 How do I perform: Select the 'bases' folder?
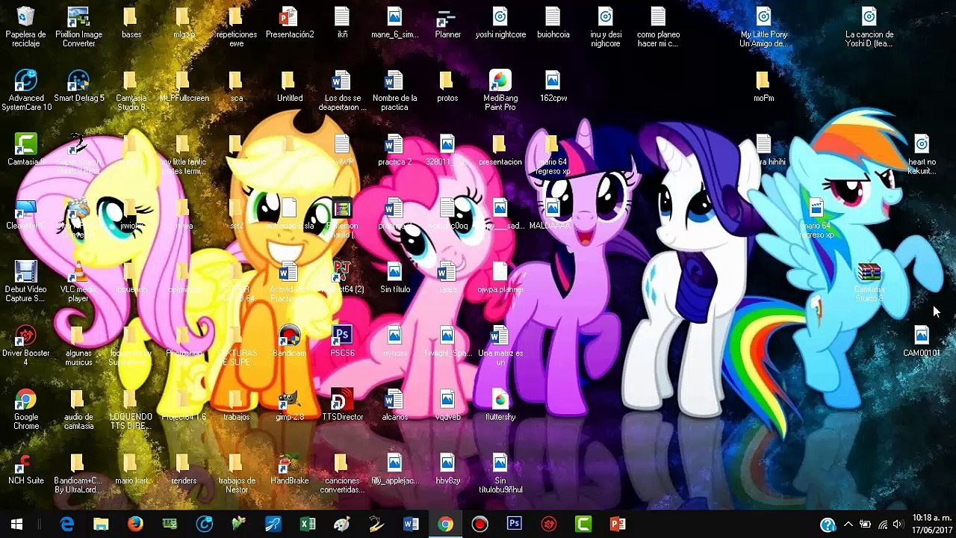[131, 23]
